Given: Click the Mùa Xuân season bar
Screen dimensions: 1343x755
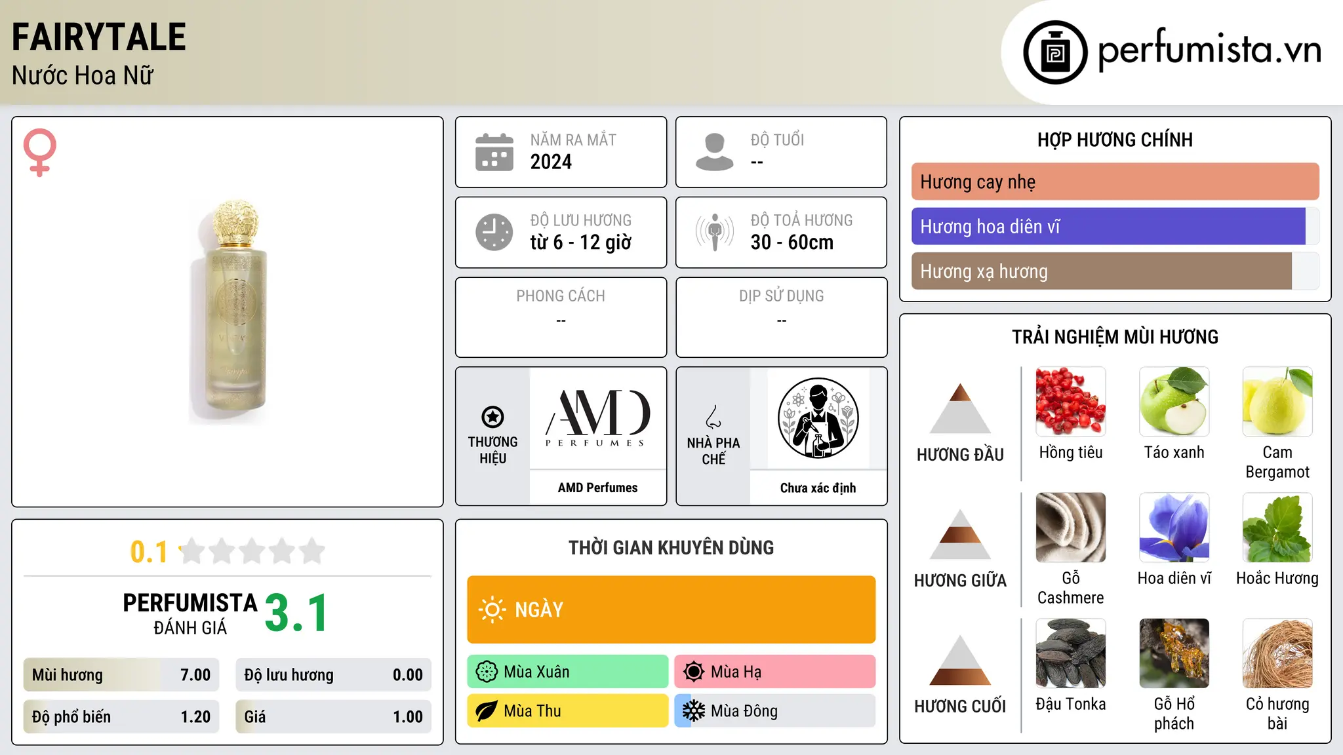Looking at the screenshot, I should 568,672.
